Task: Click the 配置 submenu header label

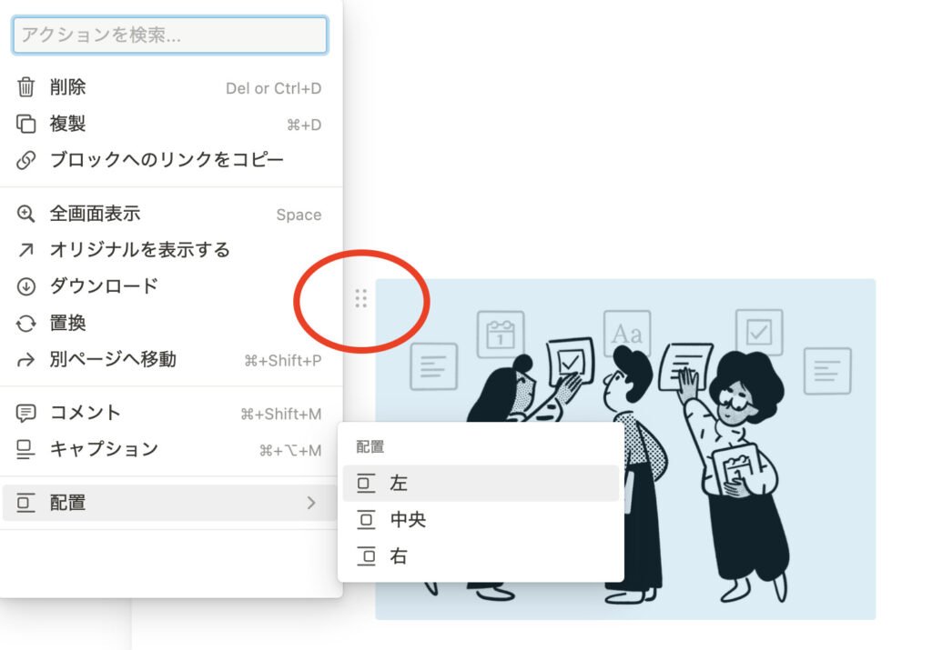Action: tap(370, 447)
